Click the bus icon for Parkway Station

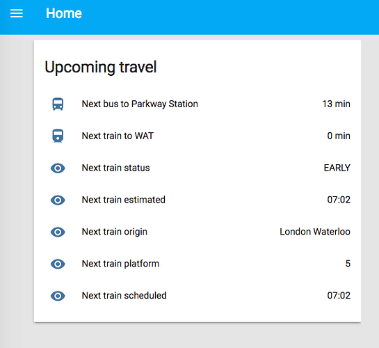click(58, 104)
